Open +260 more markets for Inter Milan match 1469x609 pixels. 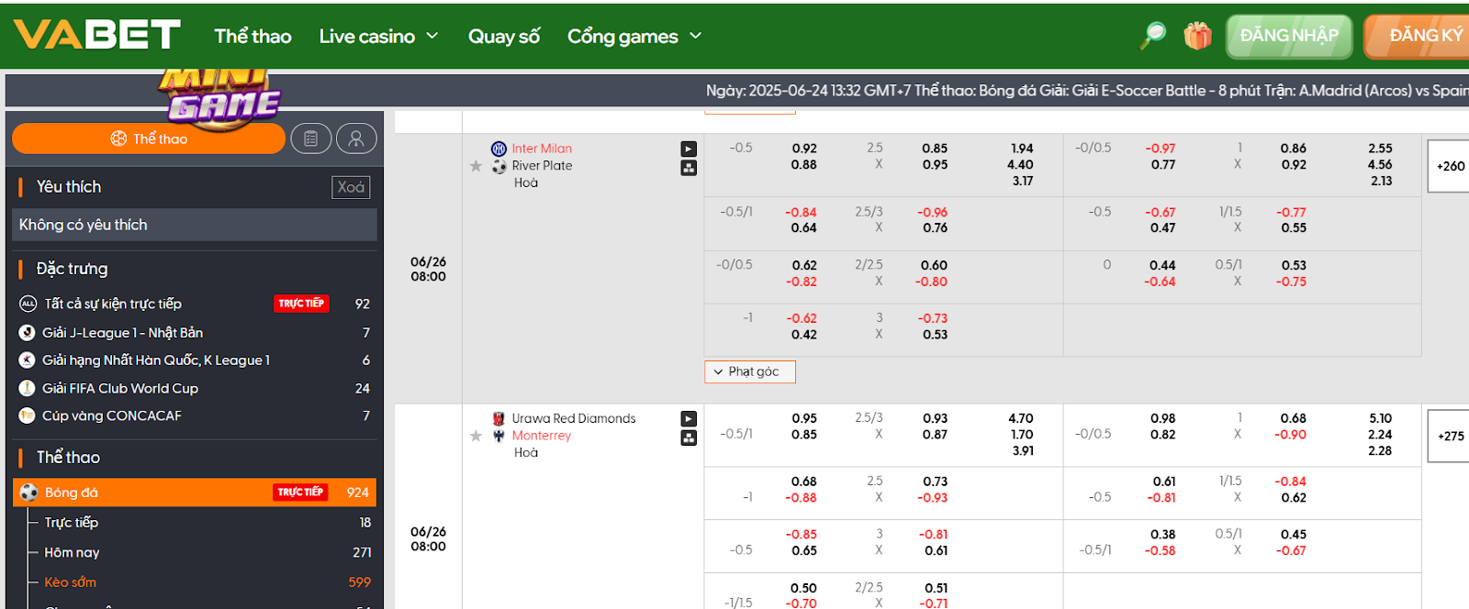coord(1451,166)
